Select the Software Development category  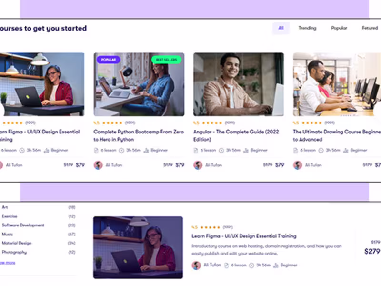[23, 225]
